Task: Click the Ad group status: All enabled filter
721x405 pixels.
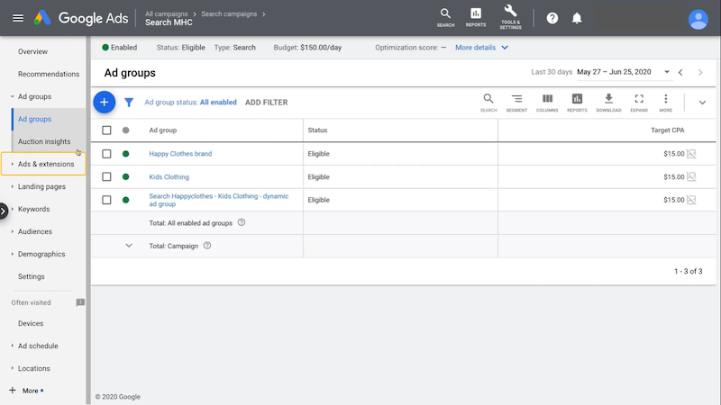Action: pyautogui.click(x=190, y=103)
